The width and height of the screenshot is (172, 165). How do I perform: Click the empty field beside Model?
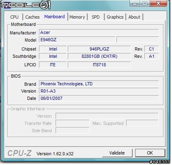click(138, 40)
